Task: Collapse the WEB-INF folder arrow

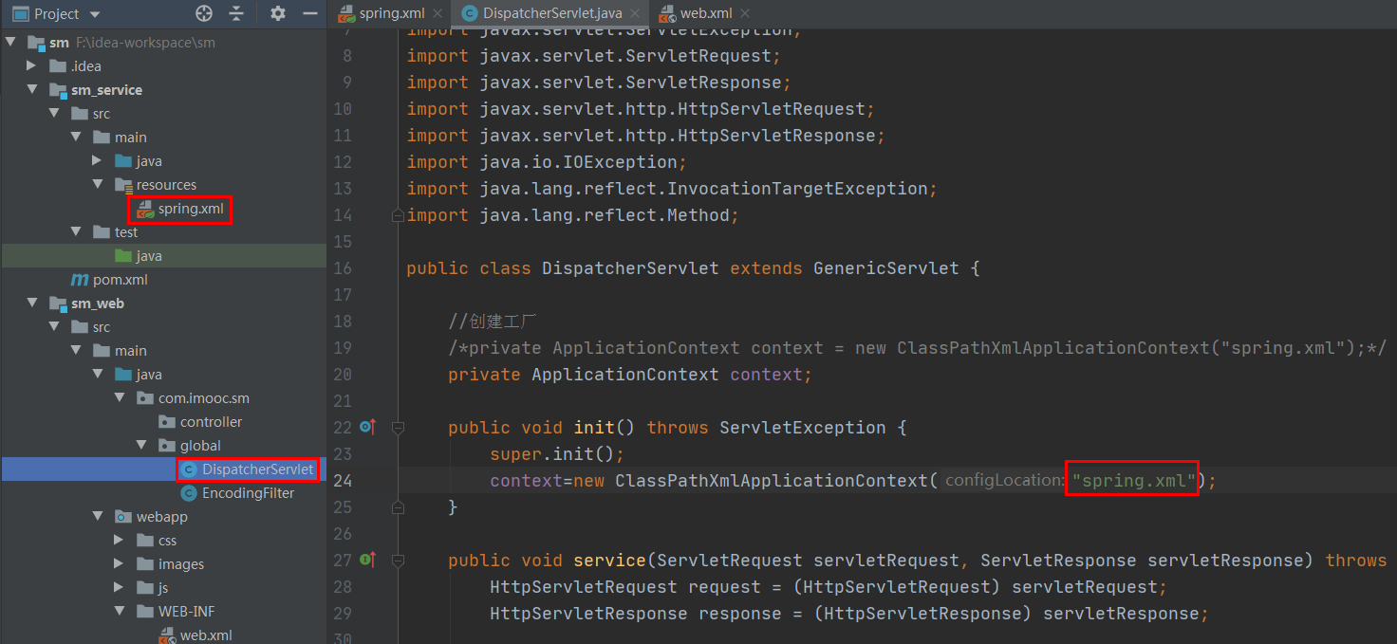Action: pyautogui.click(x=120, y=612)
